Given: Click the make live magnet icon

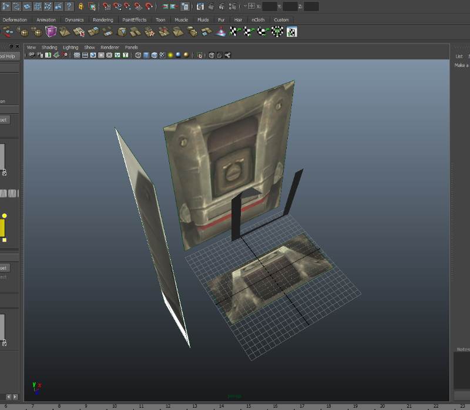Looking at the screenshot, I should (149, 6).
